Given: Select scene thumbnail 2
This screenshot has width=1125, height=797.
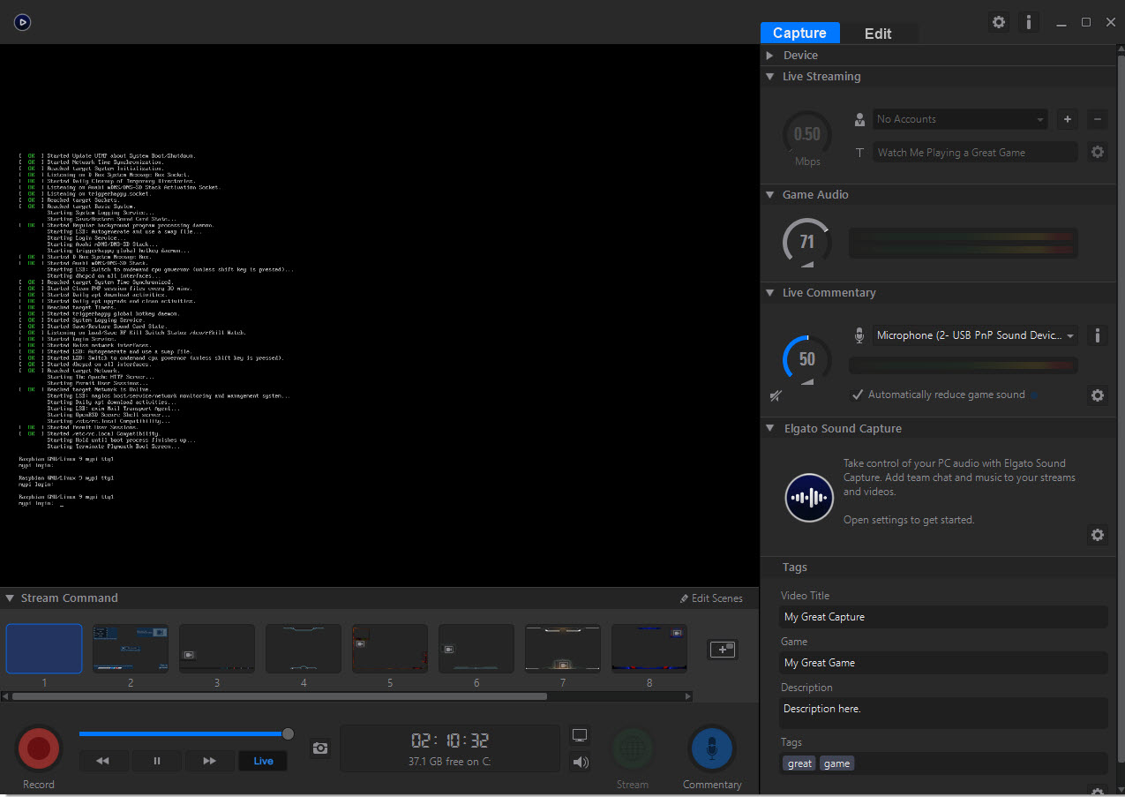Looking at the screenshot, I should pyautogui.click(x=131, y=649).
